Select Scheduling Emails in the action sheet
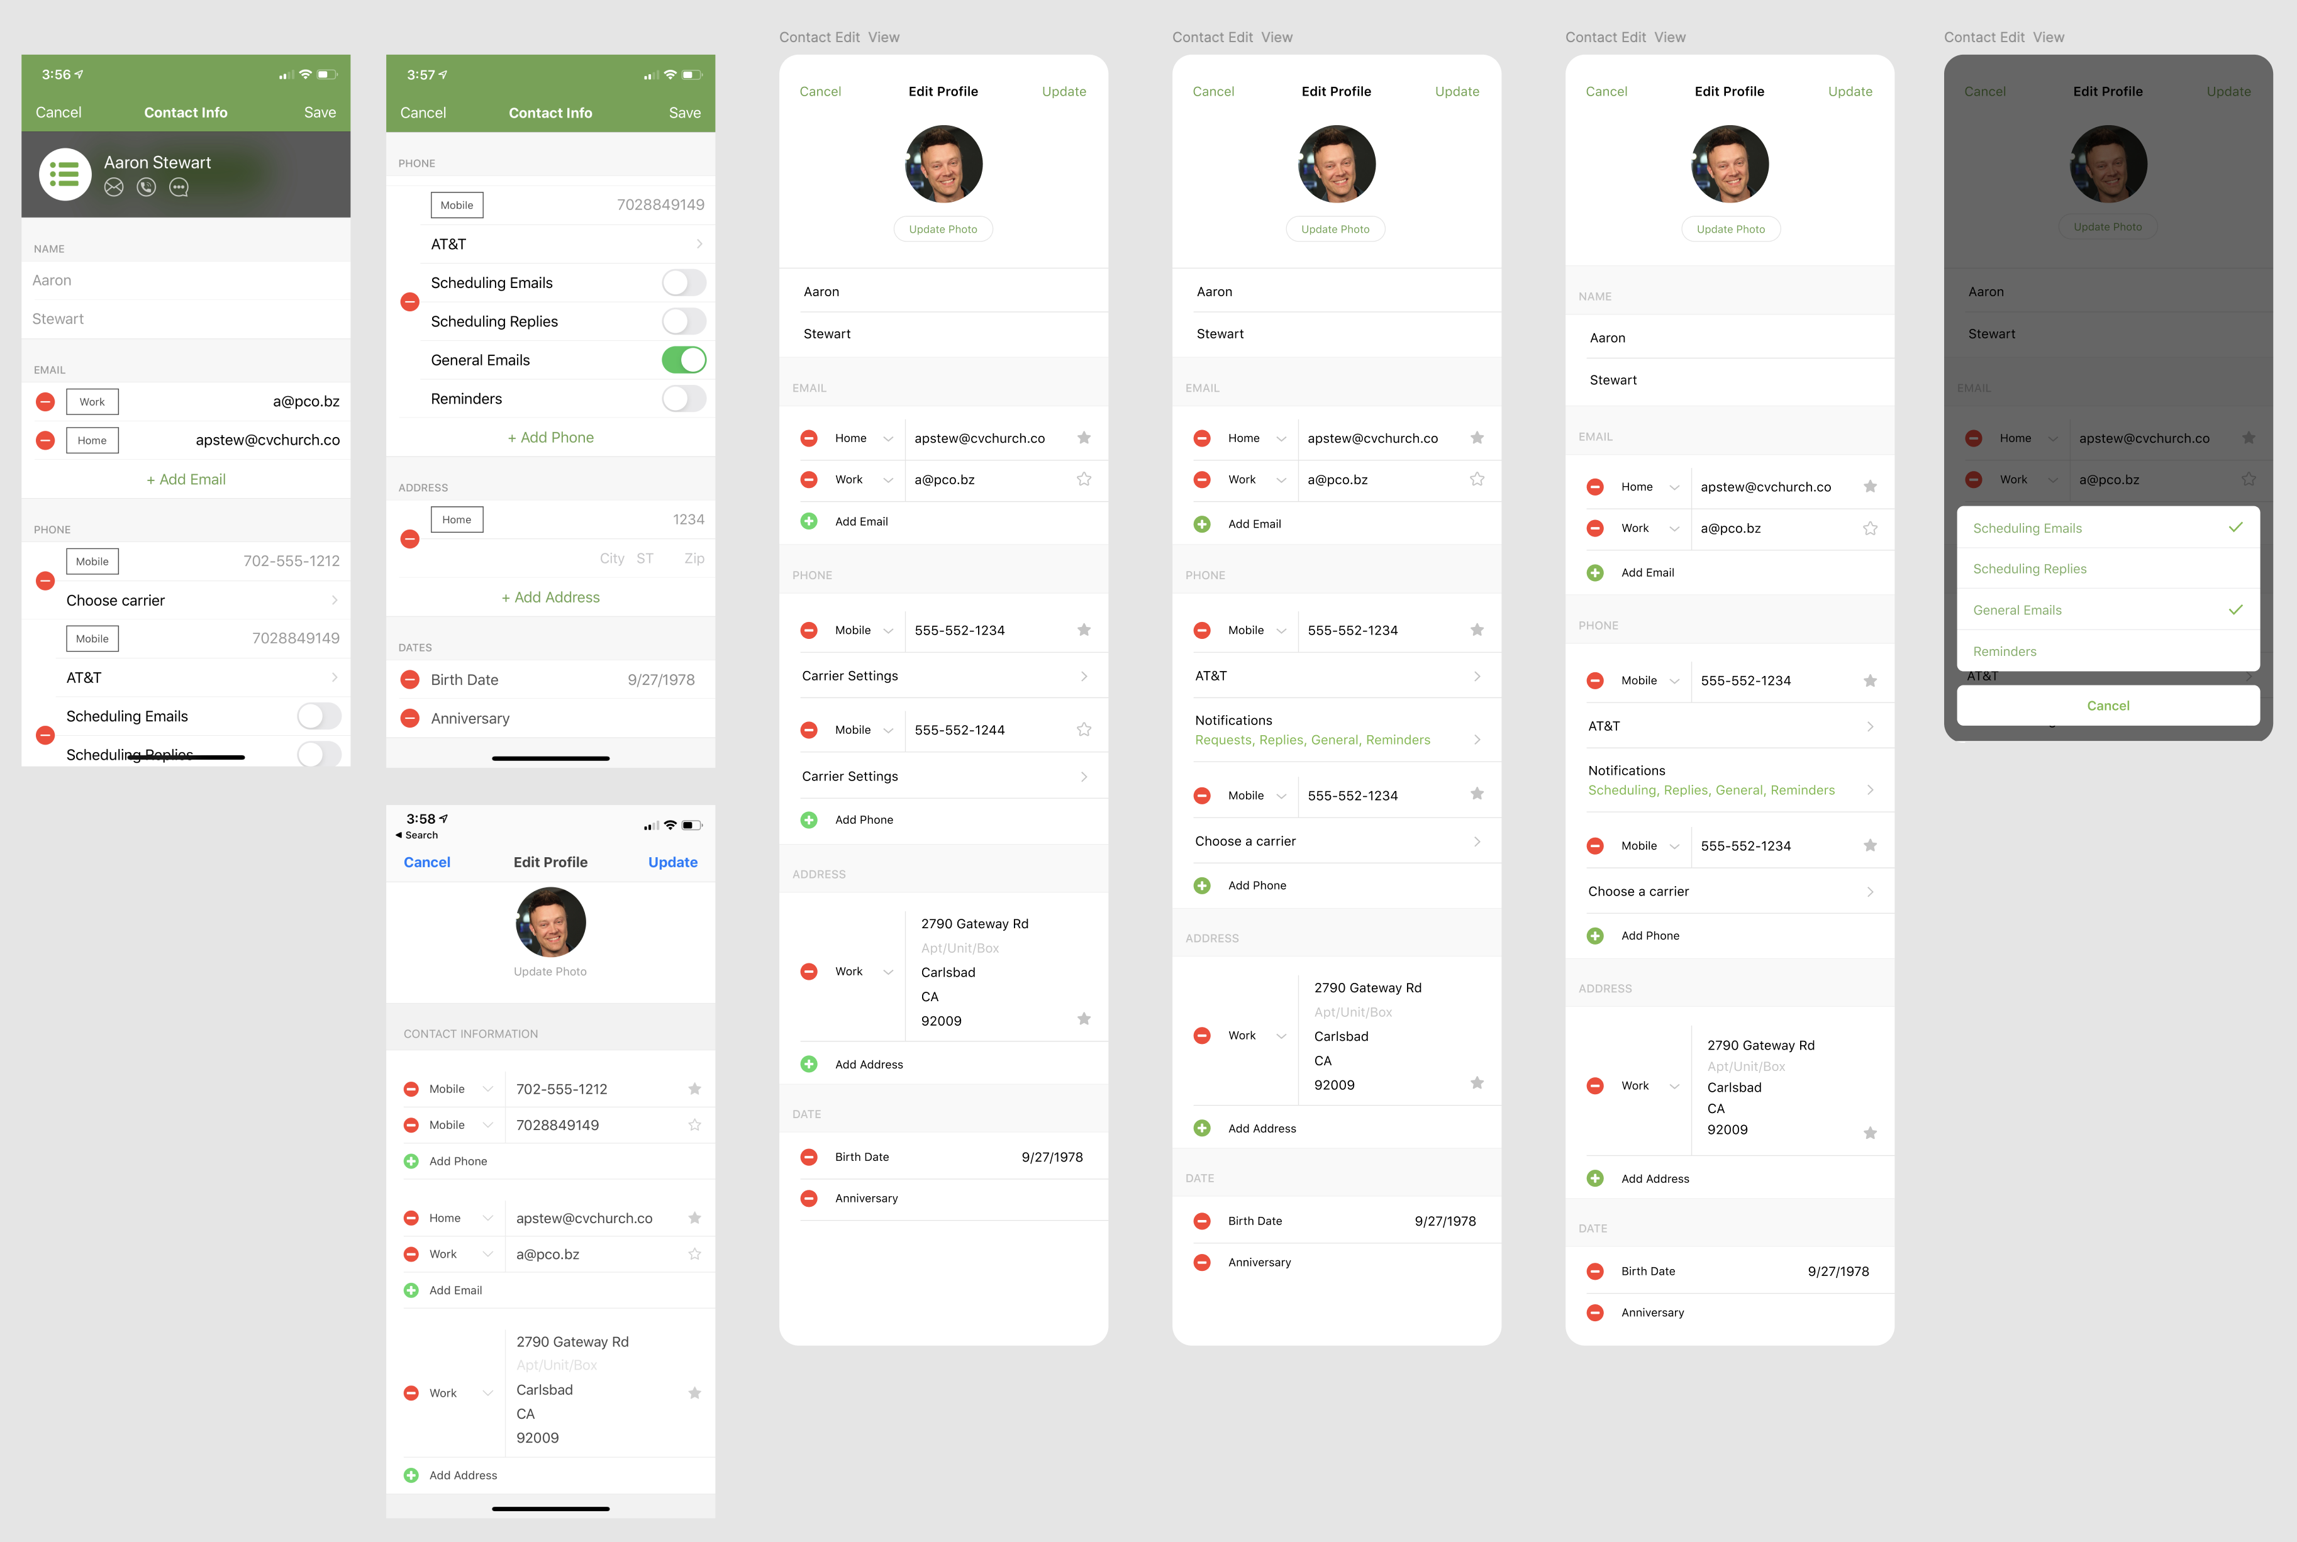 tap(2107, 527)
